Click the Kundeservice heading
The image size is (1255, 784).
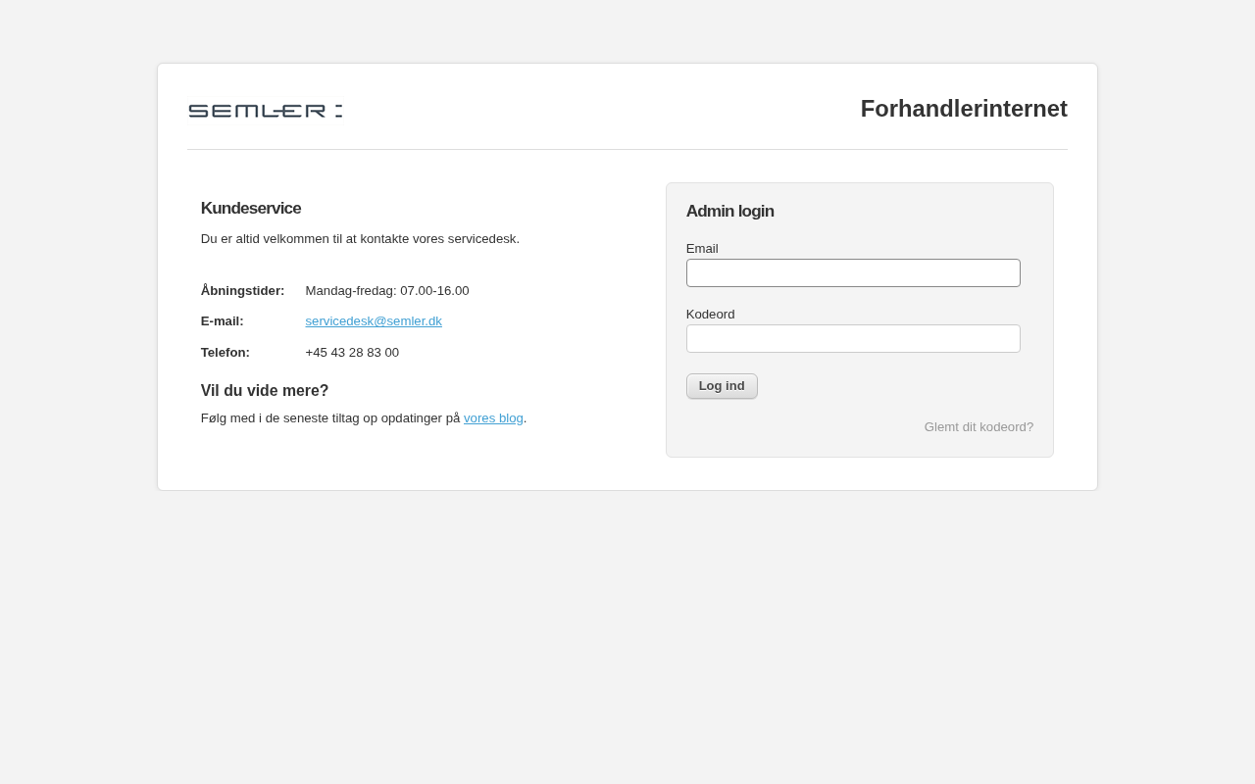tap(251, 209)
